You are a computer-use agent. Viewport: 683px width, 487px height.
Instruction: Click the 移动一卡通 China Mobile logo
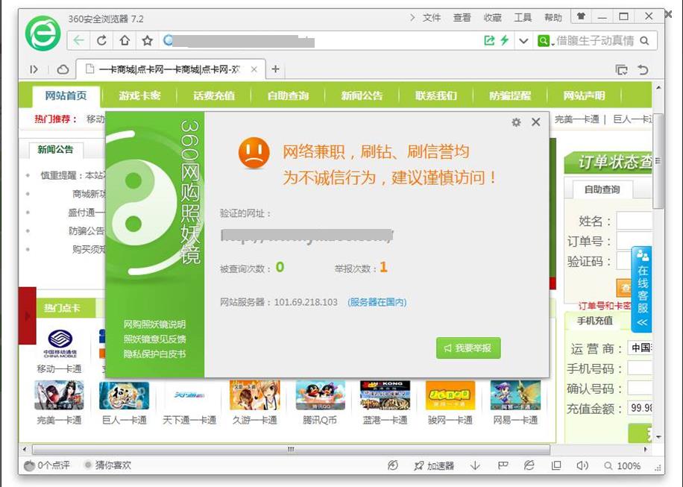[x=60, y=343]
